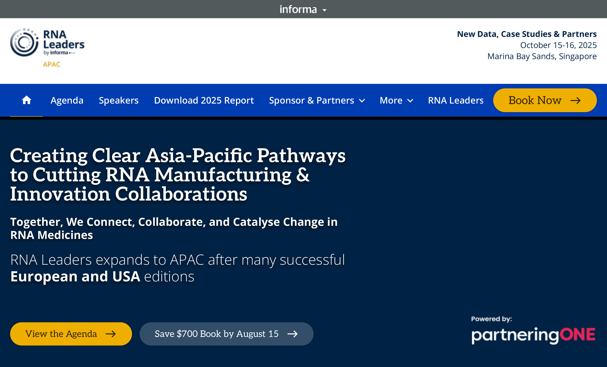Select Download 2025 Report in navigation
This screenshot has width=607, height=367.
204,100
